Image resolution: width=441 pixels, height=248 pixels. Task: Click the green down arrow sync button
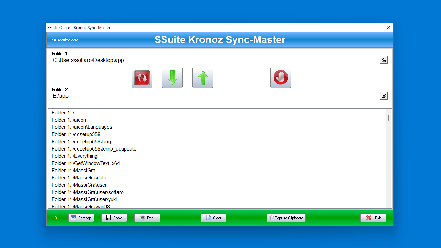(x=172, y=78)
